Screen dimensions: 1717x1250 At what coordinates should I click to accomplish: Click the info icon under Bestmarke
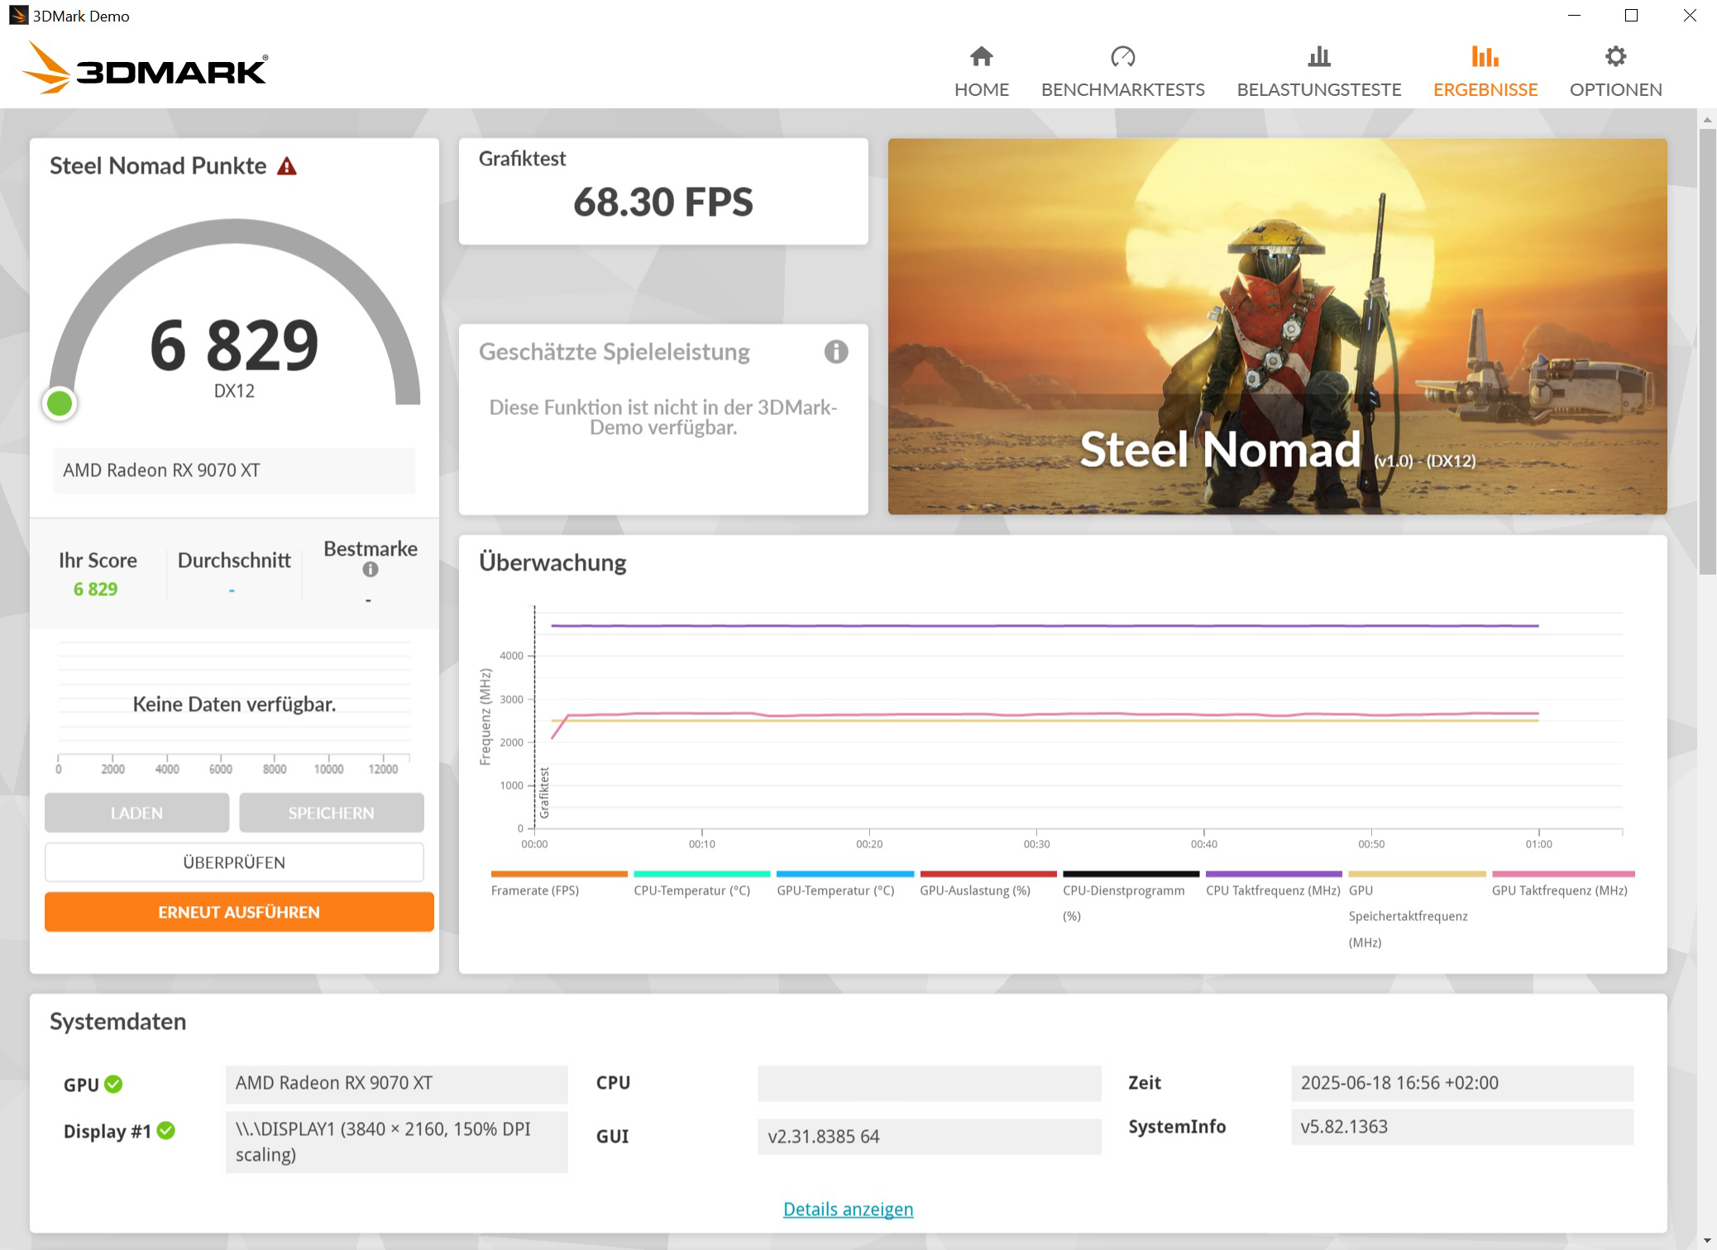(370, 570)
